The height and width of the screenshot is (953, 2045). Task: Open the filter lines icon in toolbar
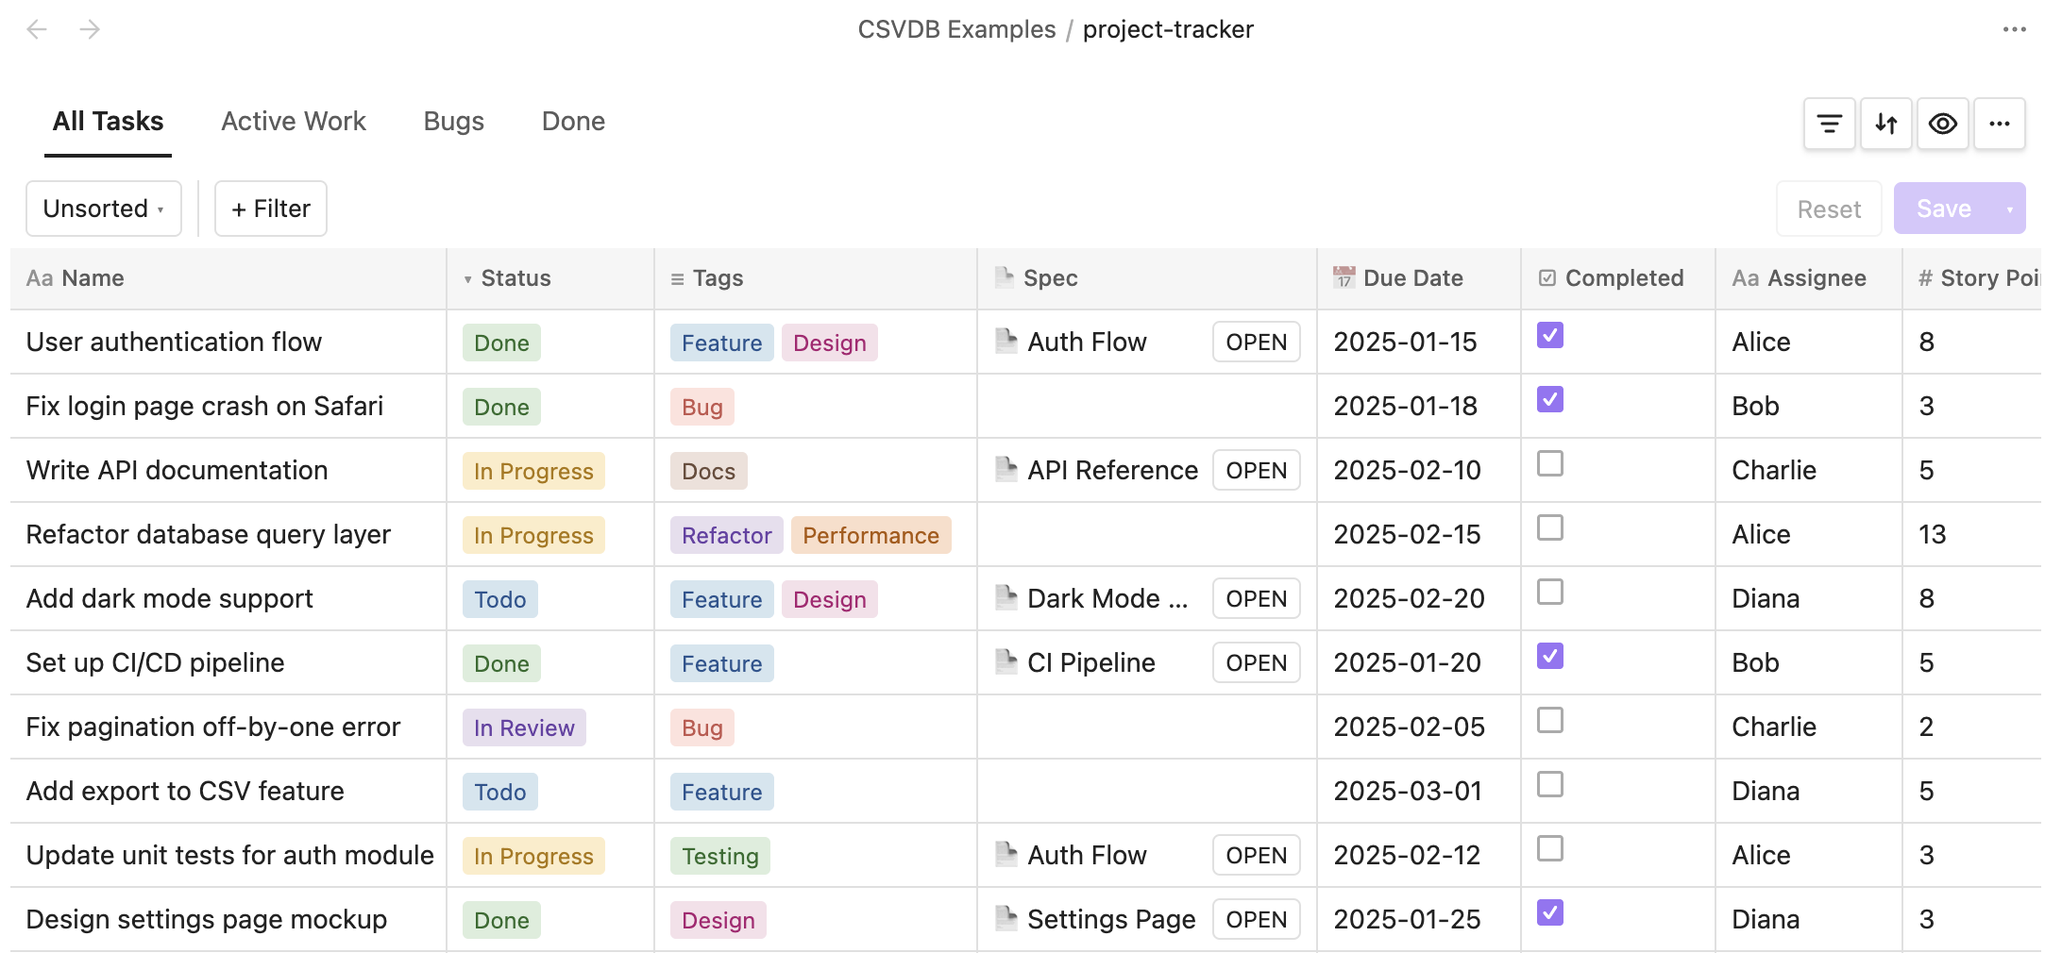1829,124
